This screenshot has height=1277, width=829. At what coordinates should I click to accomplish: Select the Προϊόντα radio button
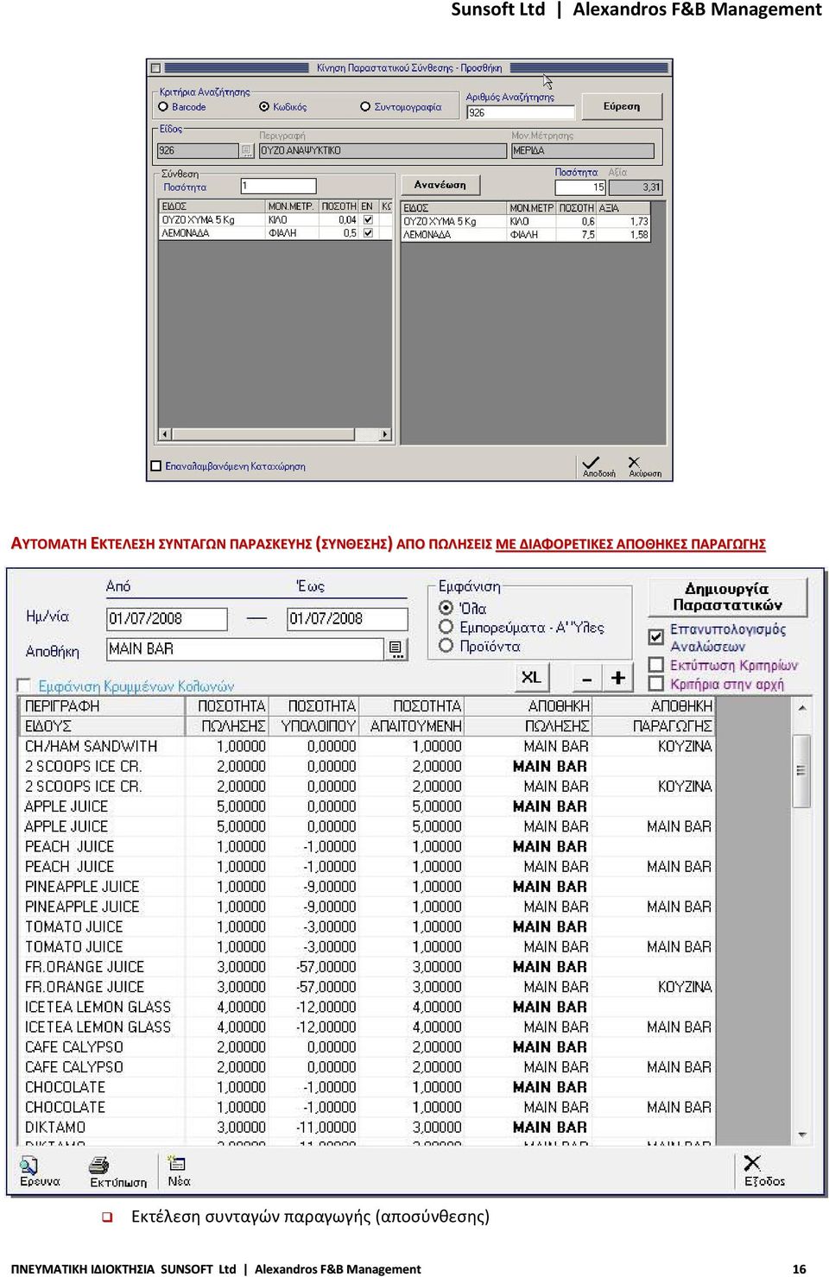tap(446, 646)
